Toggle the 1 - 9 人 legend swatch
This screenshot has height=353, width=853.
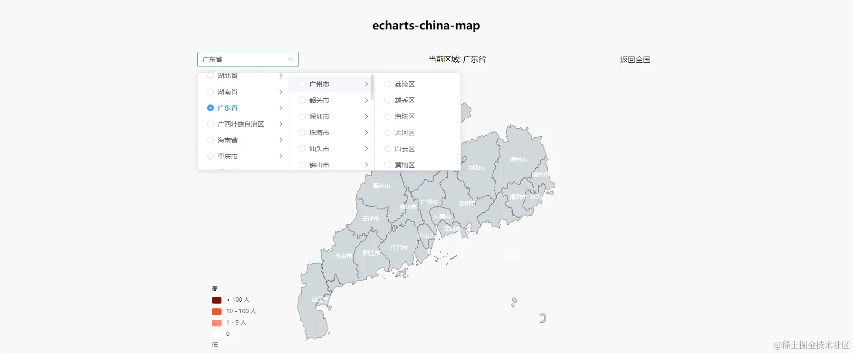[217, 323]
